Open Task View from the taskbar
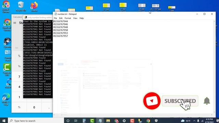 click(x=76, y=121)
